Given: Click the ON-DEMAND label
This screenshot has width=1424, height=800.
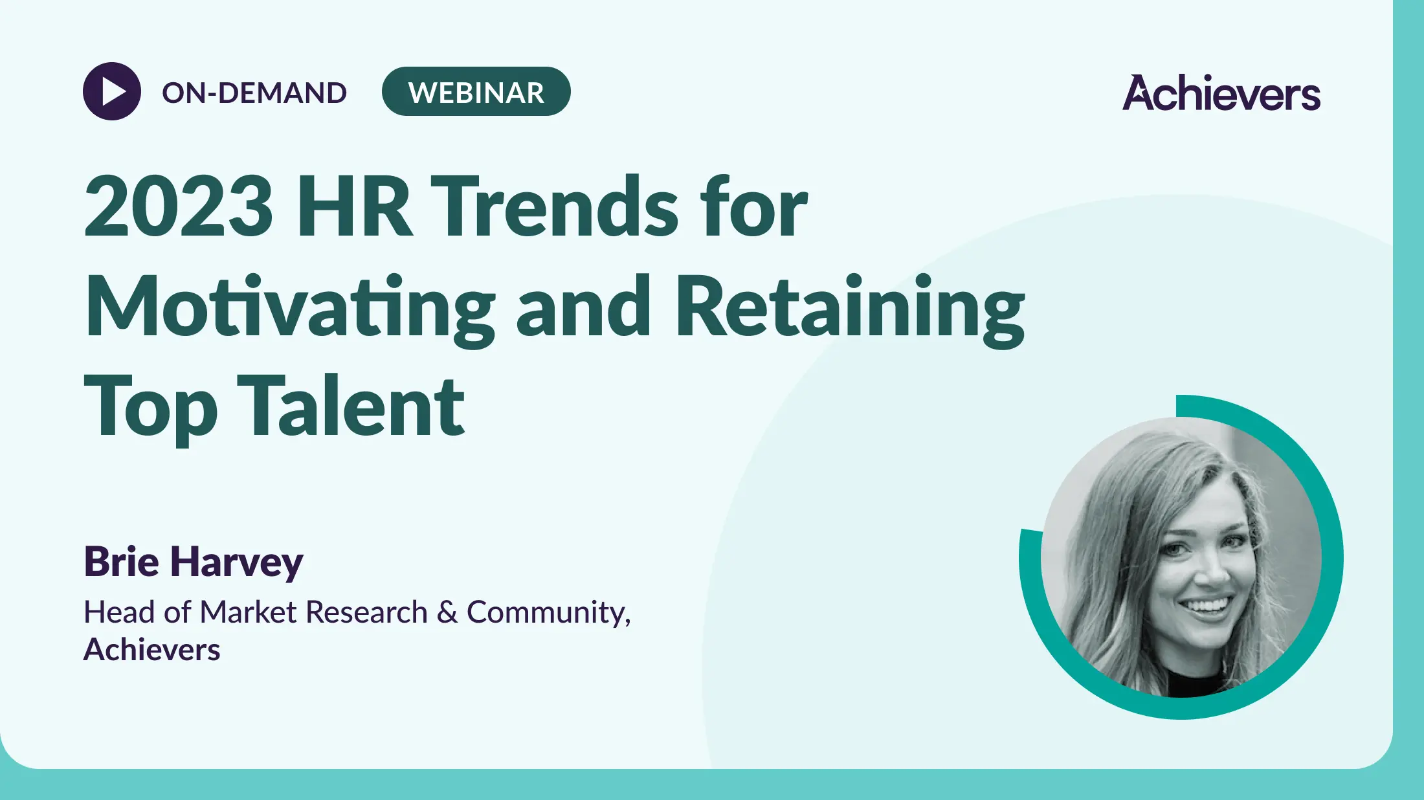Looking at the screenshot, I should pyautogui.click(x=254, y=93).
